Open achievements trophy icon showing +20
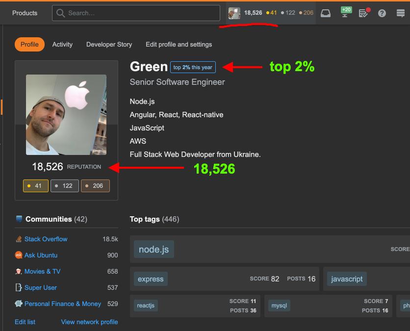 (346, 12)
